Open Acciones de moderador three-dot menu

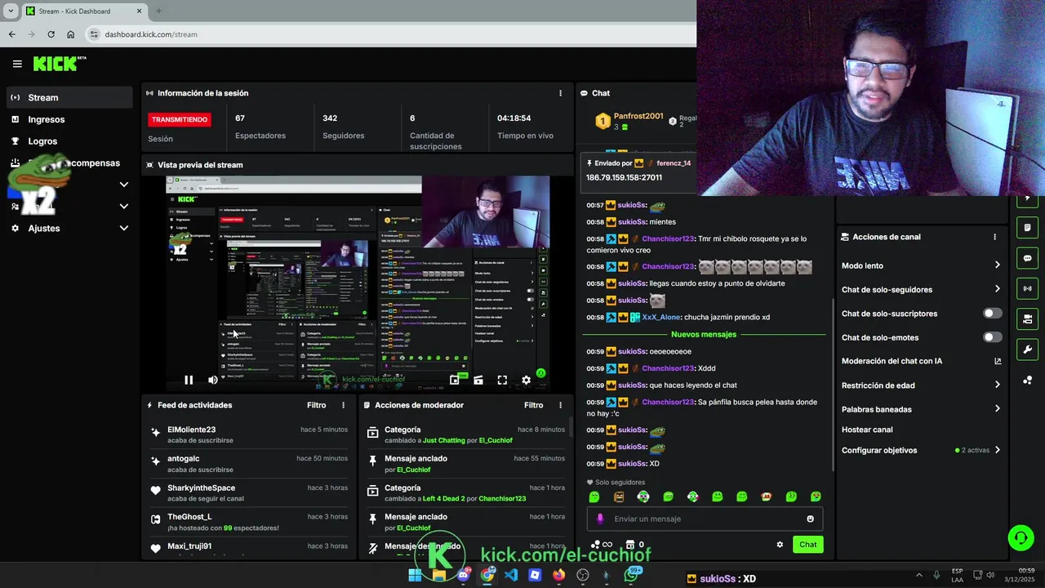coord(560,405)
